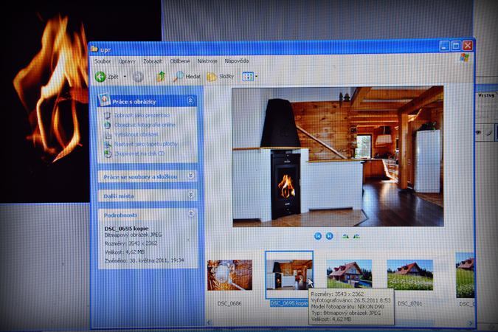Click Objednat fotografie online link
Image resolution: width=498 pixels, height=332 pixels.
tap(145, 125)
